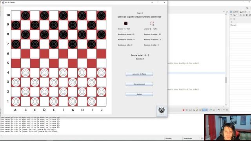Click the Abandon de Sylva button
Viewport: 251px width, 141px height.
click(x=139, y=74)
